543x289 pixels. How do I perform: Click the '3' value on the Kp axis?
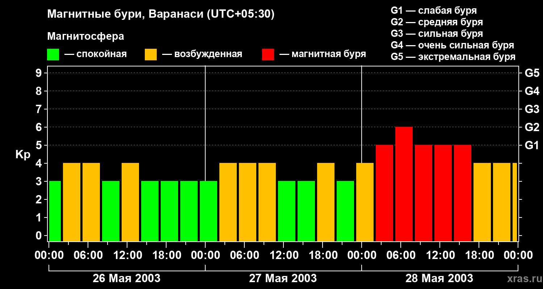point(39,181)
